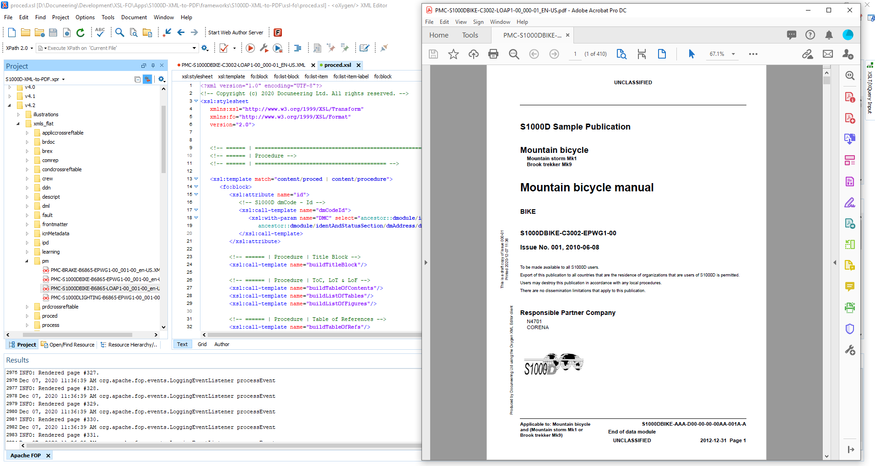Click Start Web Author Server button

point(235,33)
